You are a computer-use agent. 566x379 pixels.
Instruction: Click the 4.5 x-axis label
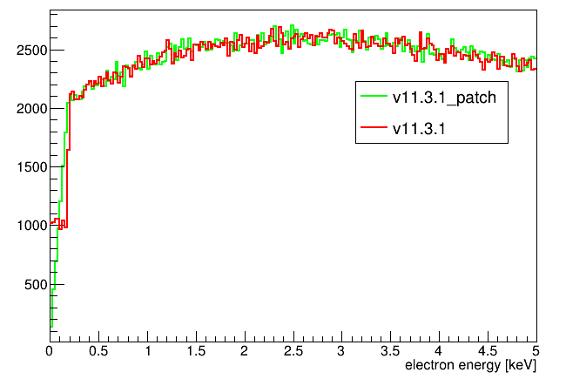click(x=488, y=351)
